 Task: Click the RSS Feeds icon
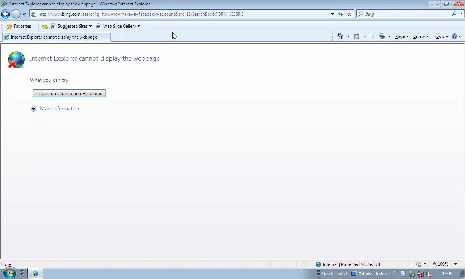point(356,36)
